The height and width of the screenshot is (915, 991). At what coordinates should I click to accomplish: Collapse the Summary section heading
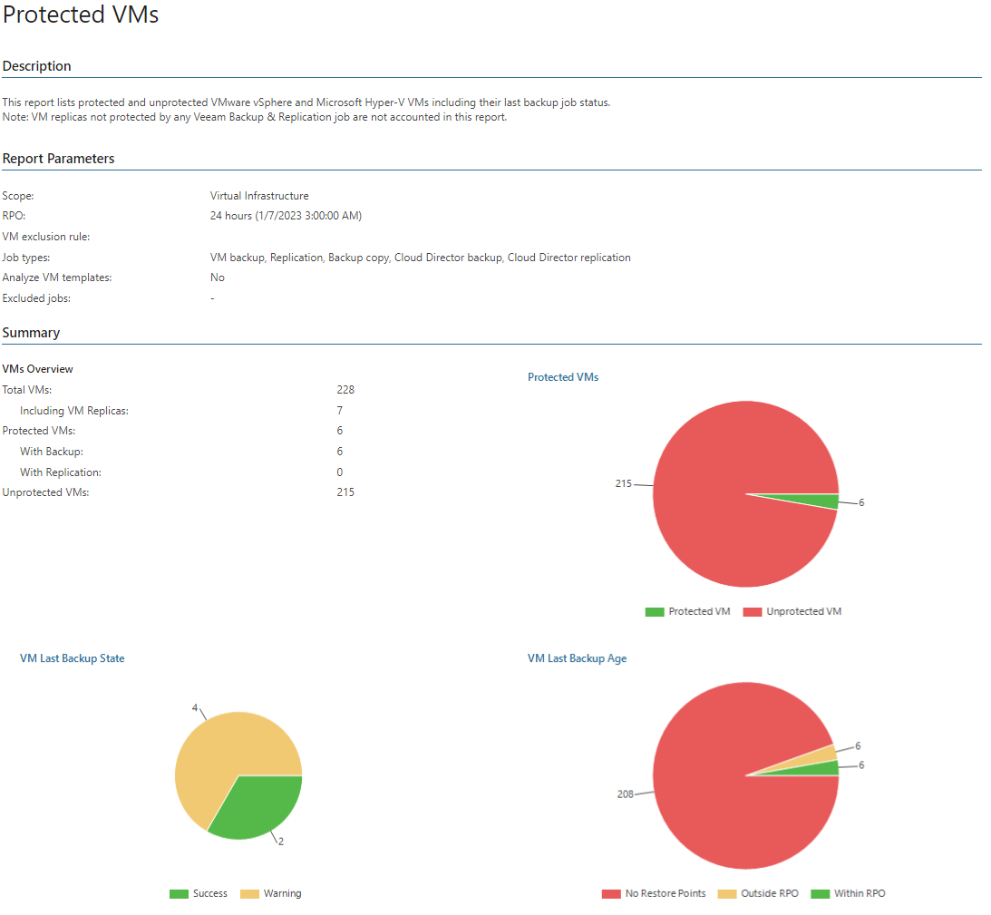pyautogui.click(x=31, y=332)
